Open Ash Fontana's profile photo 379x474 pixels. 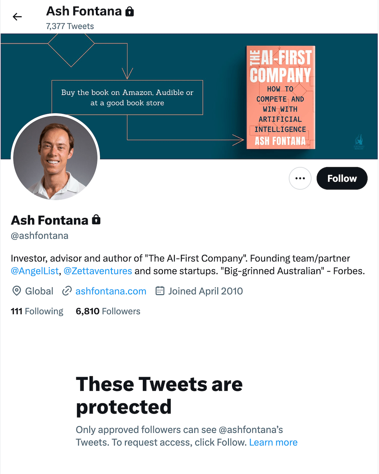[56, 157]
